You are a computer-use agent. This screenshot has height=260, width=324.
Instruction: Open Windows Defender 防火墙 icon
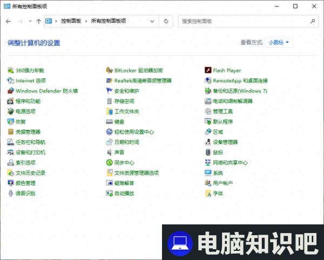[x=11, y=91]
